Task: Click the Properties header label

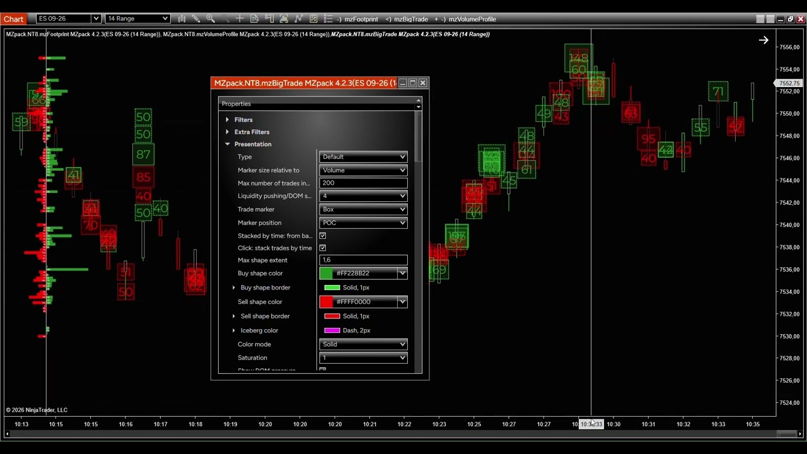Action: point(236,104)
